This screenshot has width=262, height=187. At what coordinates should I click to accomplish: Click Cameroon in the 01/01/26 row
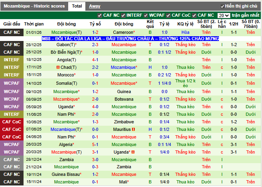[124, 32]
